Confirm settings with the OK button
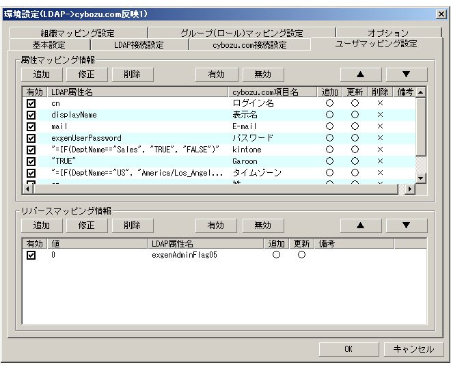 pyautogui.click(x=348, y=349)
